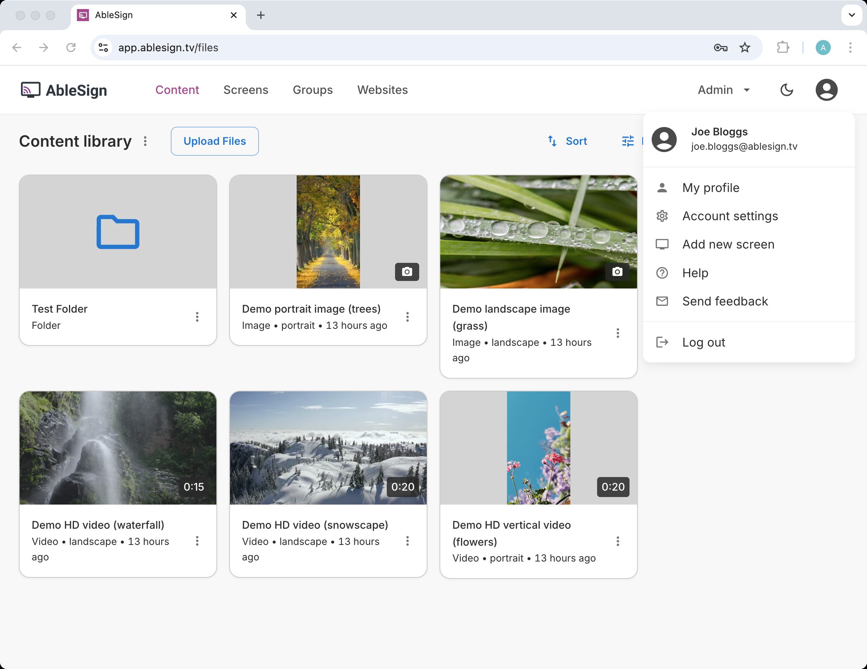Screen dimensions: 867x669
Task: Select Log out from the menu
Action: coord(703,342)
